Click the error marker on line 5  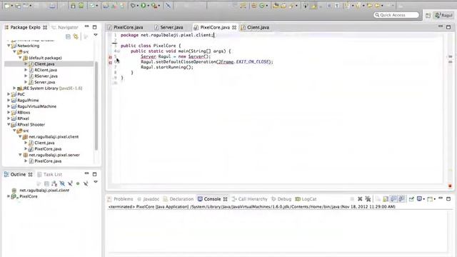[x=111, y=57]
